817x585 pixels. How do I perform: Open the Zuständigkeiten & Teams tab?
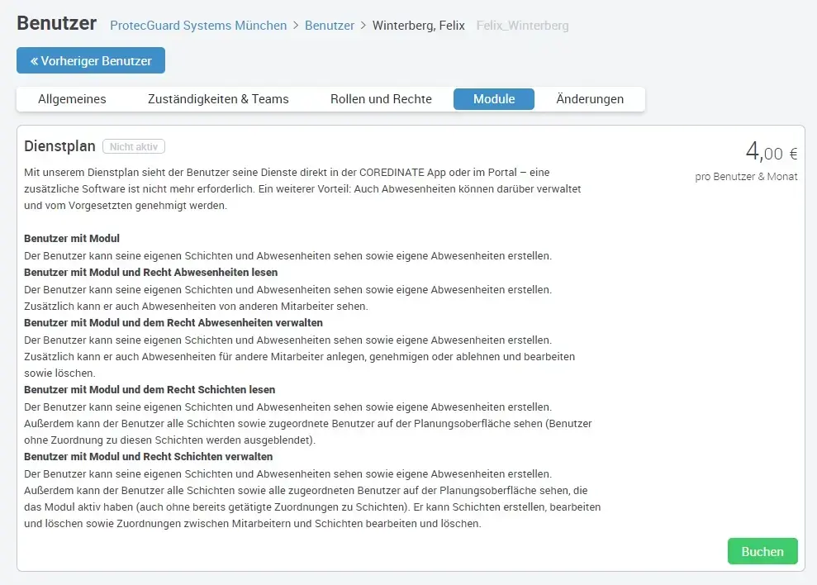[x=218, y=98]
